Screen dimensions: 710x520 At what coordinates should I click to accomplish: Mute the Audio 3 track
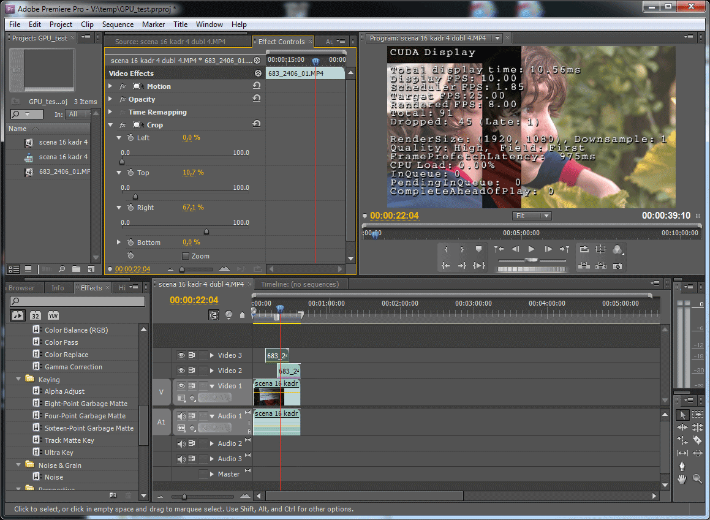click(x=181, y=459)
